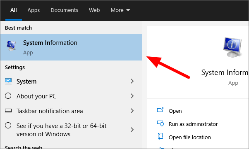
Task: Click the Run as administrator shield icon
Action: pos(160,123)
